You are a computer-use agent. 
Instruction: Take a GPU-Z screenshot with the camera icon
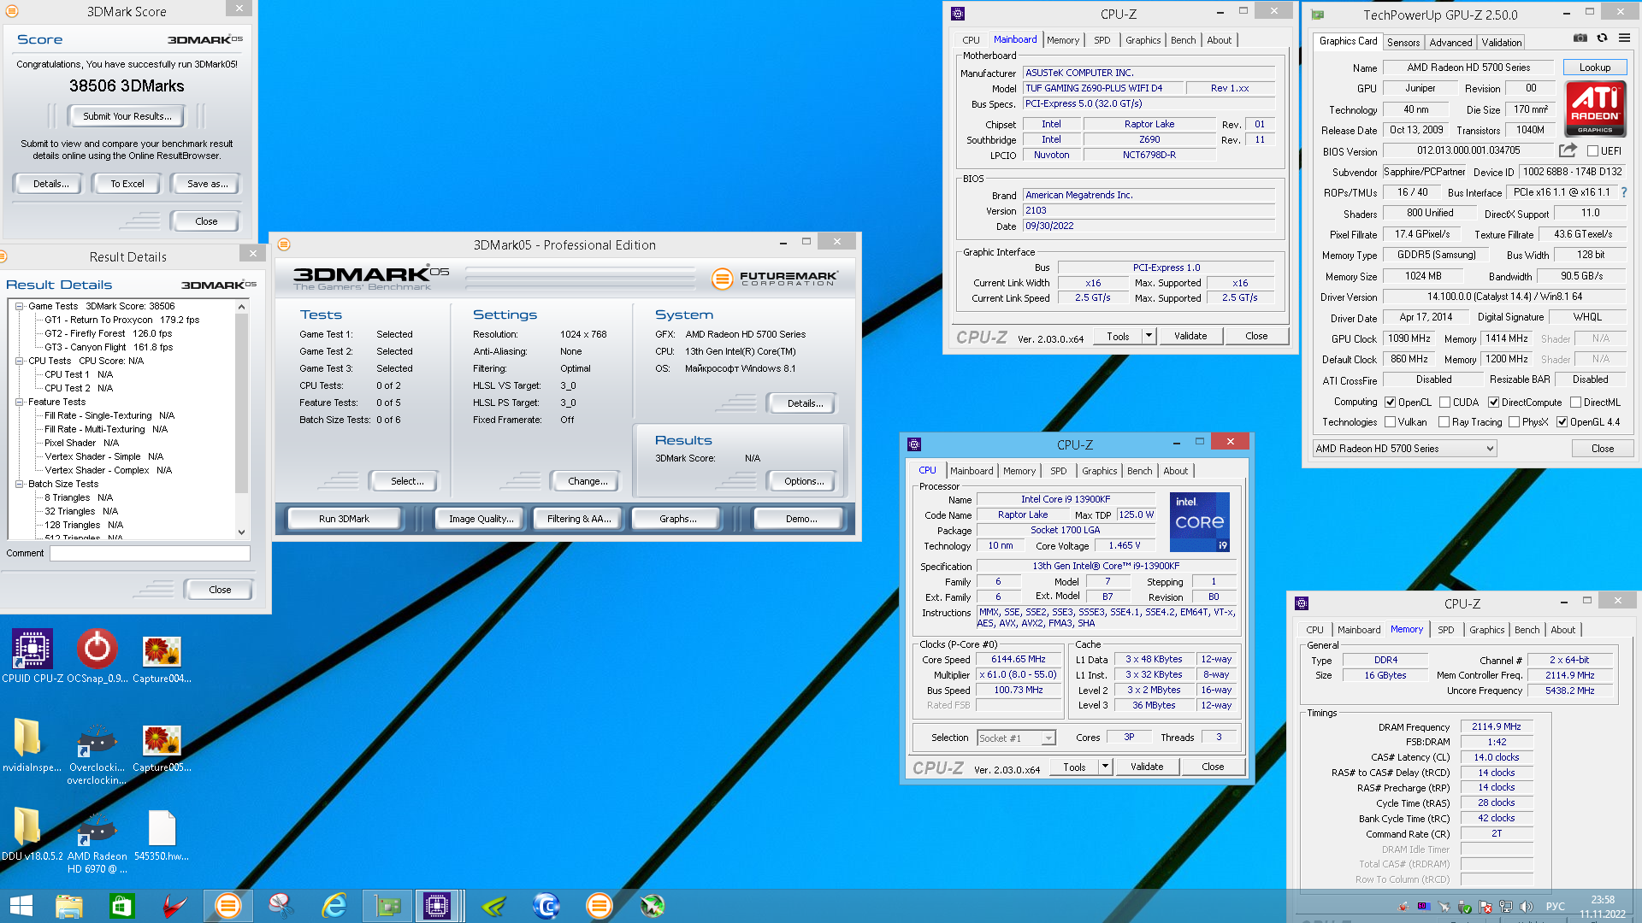tap(1580, 38)
